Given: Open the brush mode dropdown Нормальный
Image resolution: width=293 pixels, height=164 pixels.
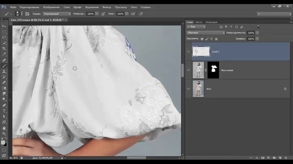Looking at the screenshot, I should (x=57, y=14).
